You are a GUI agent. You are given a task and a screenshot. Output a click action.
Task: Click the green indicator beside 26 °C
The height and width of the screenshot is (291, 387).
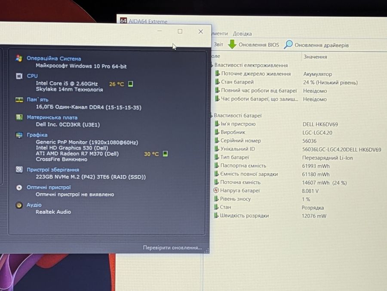click(131, 84)
